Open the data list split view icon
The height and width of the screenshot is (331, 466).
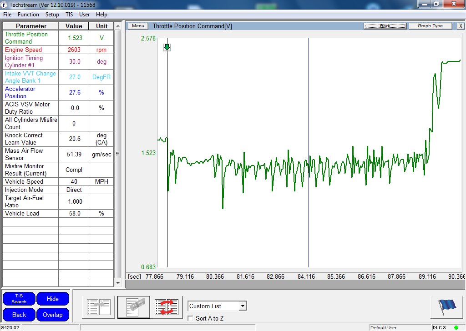[x=99, y=307]
